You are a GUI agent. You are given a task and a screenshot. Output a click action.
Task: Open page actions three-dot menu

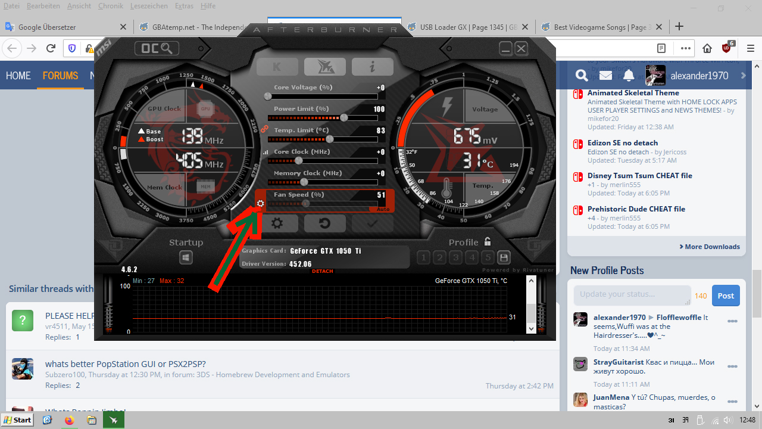686,48
